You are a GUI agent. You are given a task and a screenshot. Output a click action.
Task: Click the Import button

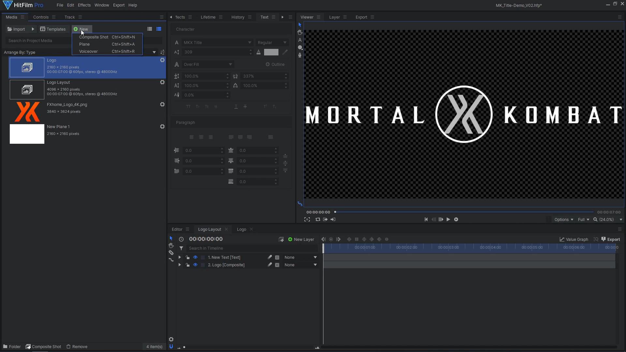pyautogui.click(x=16, y=29)
